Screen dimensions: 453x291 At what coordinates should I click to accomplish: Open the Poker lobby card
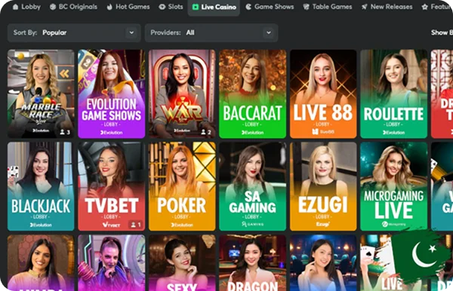(x=182, y=186)
